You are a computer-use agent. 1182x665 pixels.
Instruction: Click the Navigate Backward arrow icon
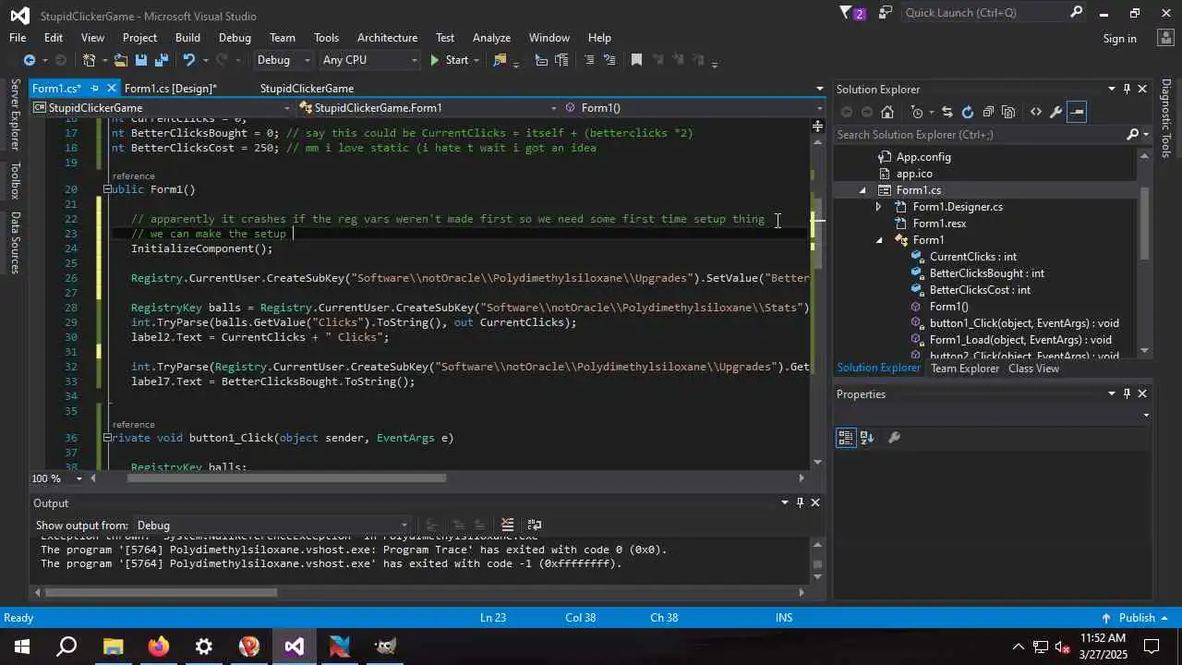[x=30, y=60]
